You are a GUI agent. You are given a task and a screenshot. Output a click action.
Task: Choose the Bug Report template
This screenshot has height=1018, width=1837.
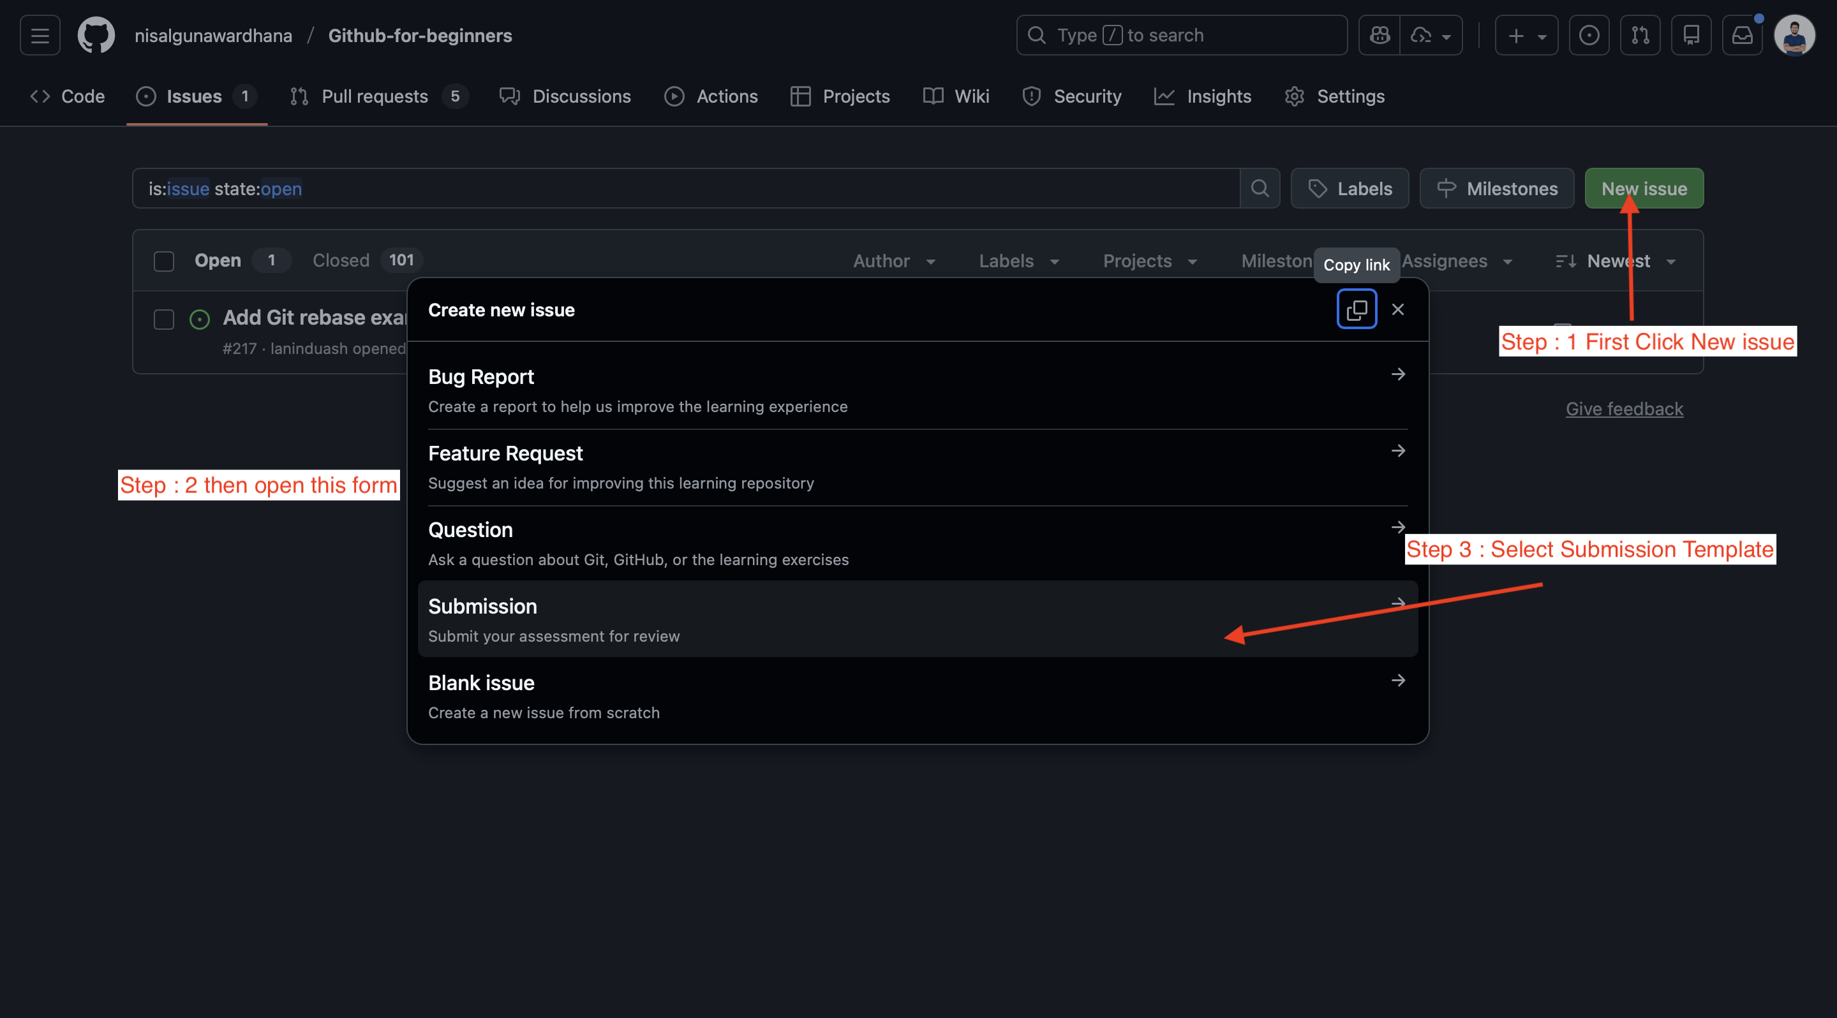pyautogui.click(x=918, y=390)
